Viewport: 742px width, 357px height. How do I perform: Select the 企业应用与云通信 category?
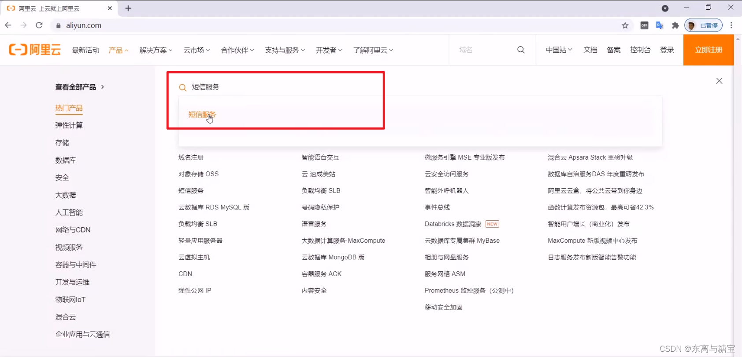pos(82,335)
